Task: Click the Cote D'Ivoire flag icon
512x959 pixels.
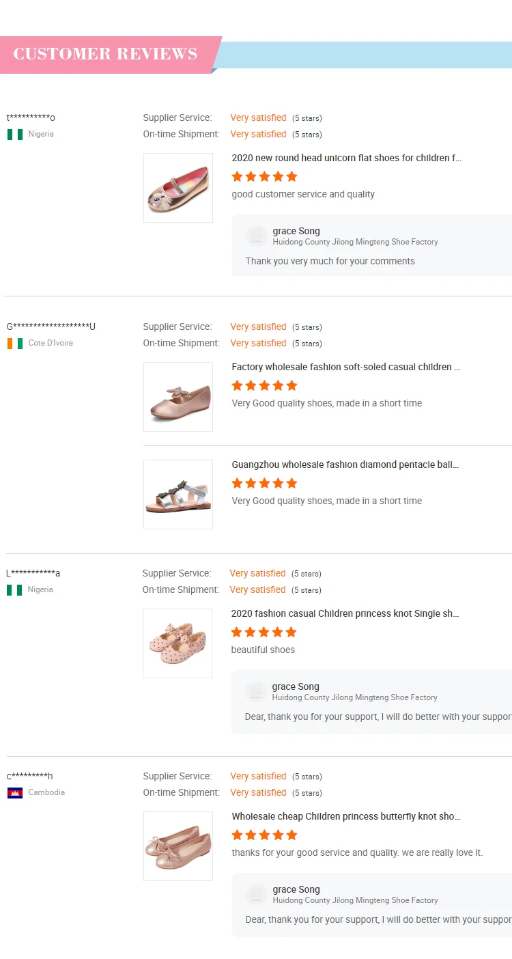Action: [x=15, y=344]
